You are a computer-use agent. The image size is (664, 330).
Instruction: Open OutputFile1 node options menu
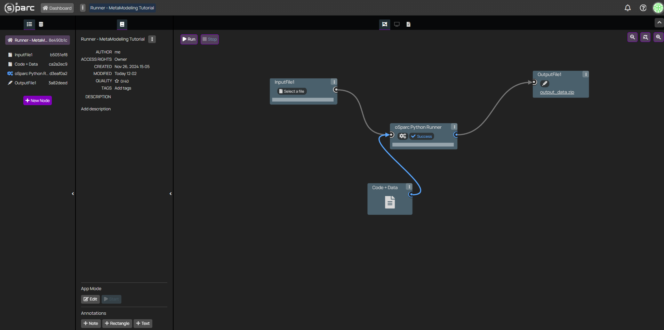click(x=586, y=75)
